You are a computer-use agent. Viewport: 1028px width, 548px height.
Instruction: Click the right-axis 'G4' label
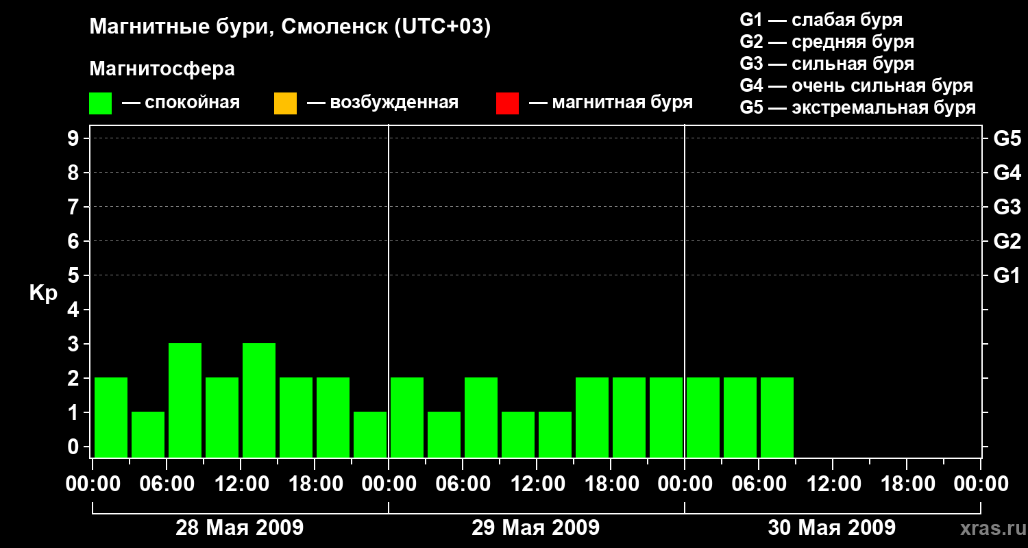[x=1007, y=173]
